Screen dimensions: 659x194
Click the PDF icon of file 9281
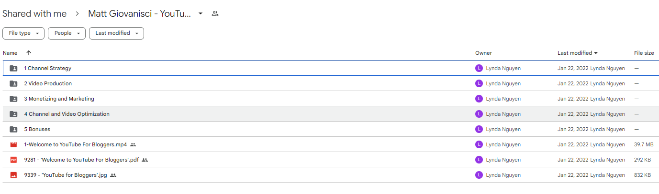point(13,160)
